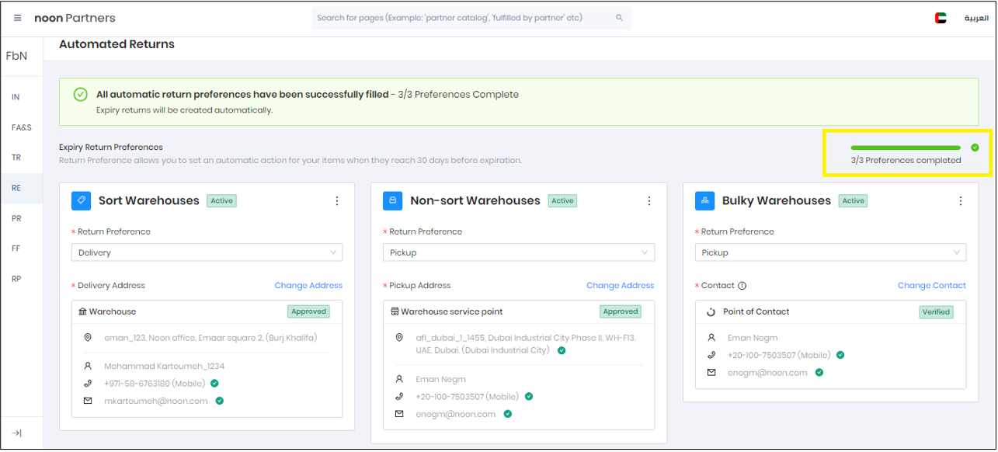Click the Active badge next to Sort Warehouses
998x452 pixels.
tap(221, 200)
